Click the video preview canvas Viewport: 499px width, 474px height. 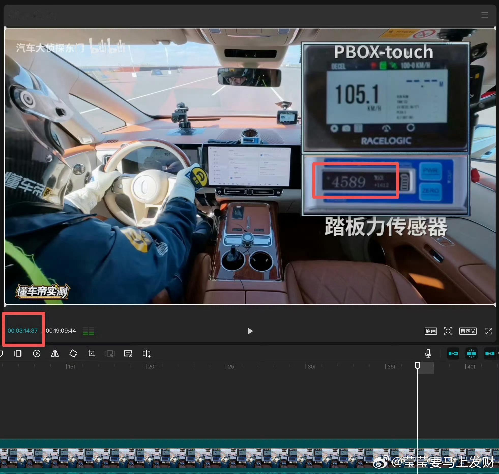(250, 166)
